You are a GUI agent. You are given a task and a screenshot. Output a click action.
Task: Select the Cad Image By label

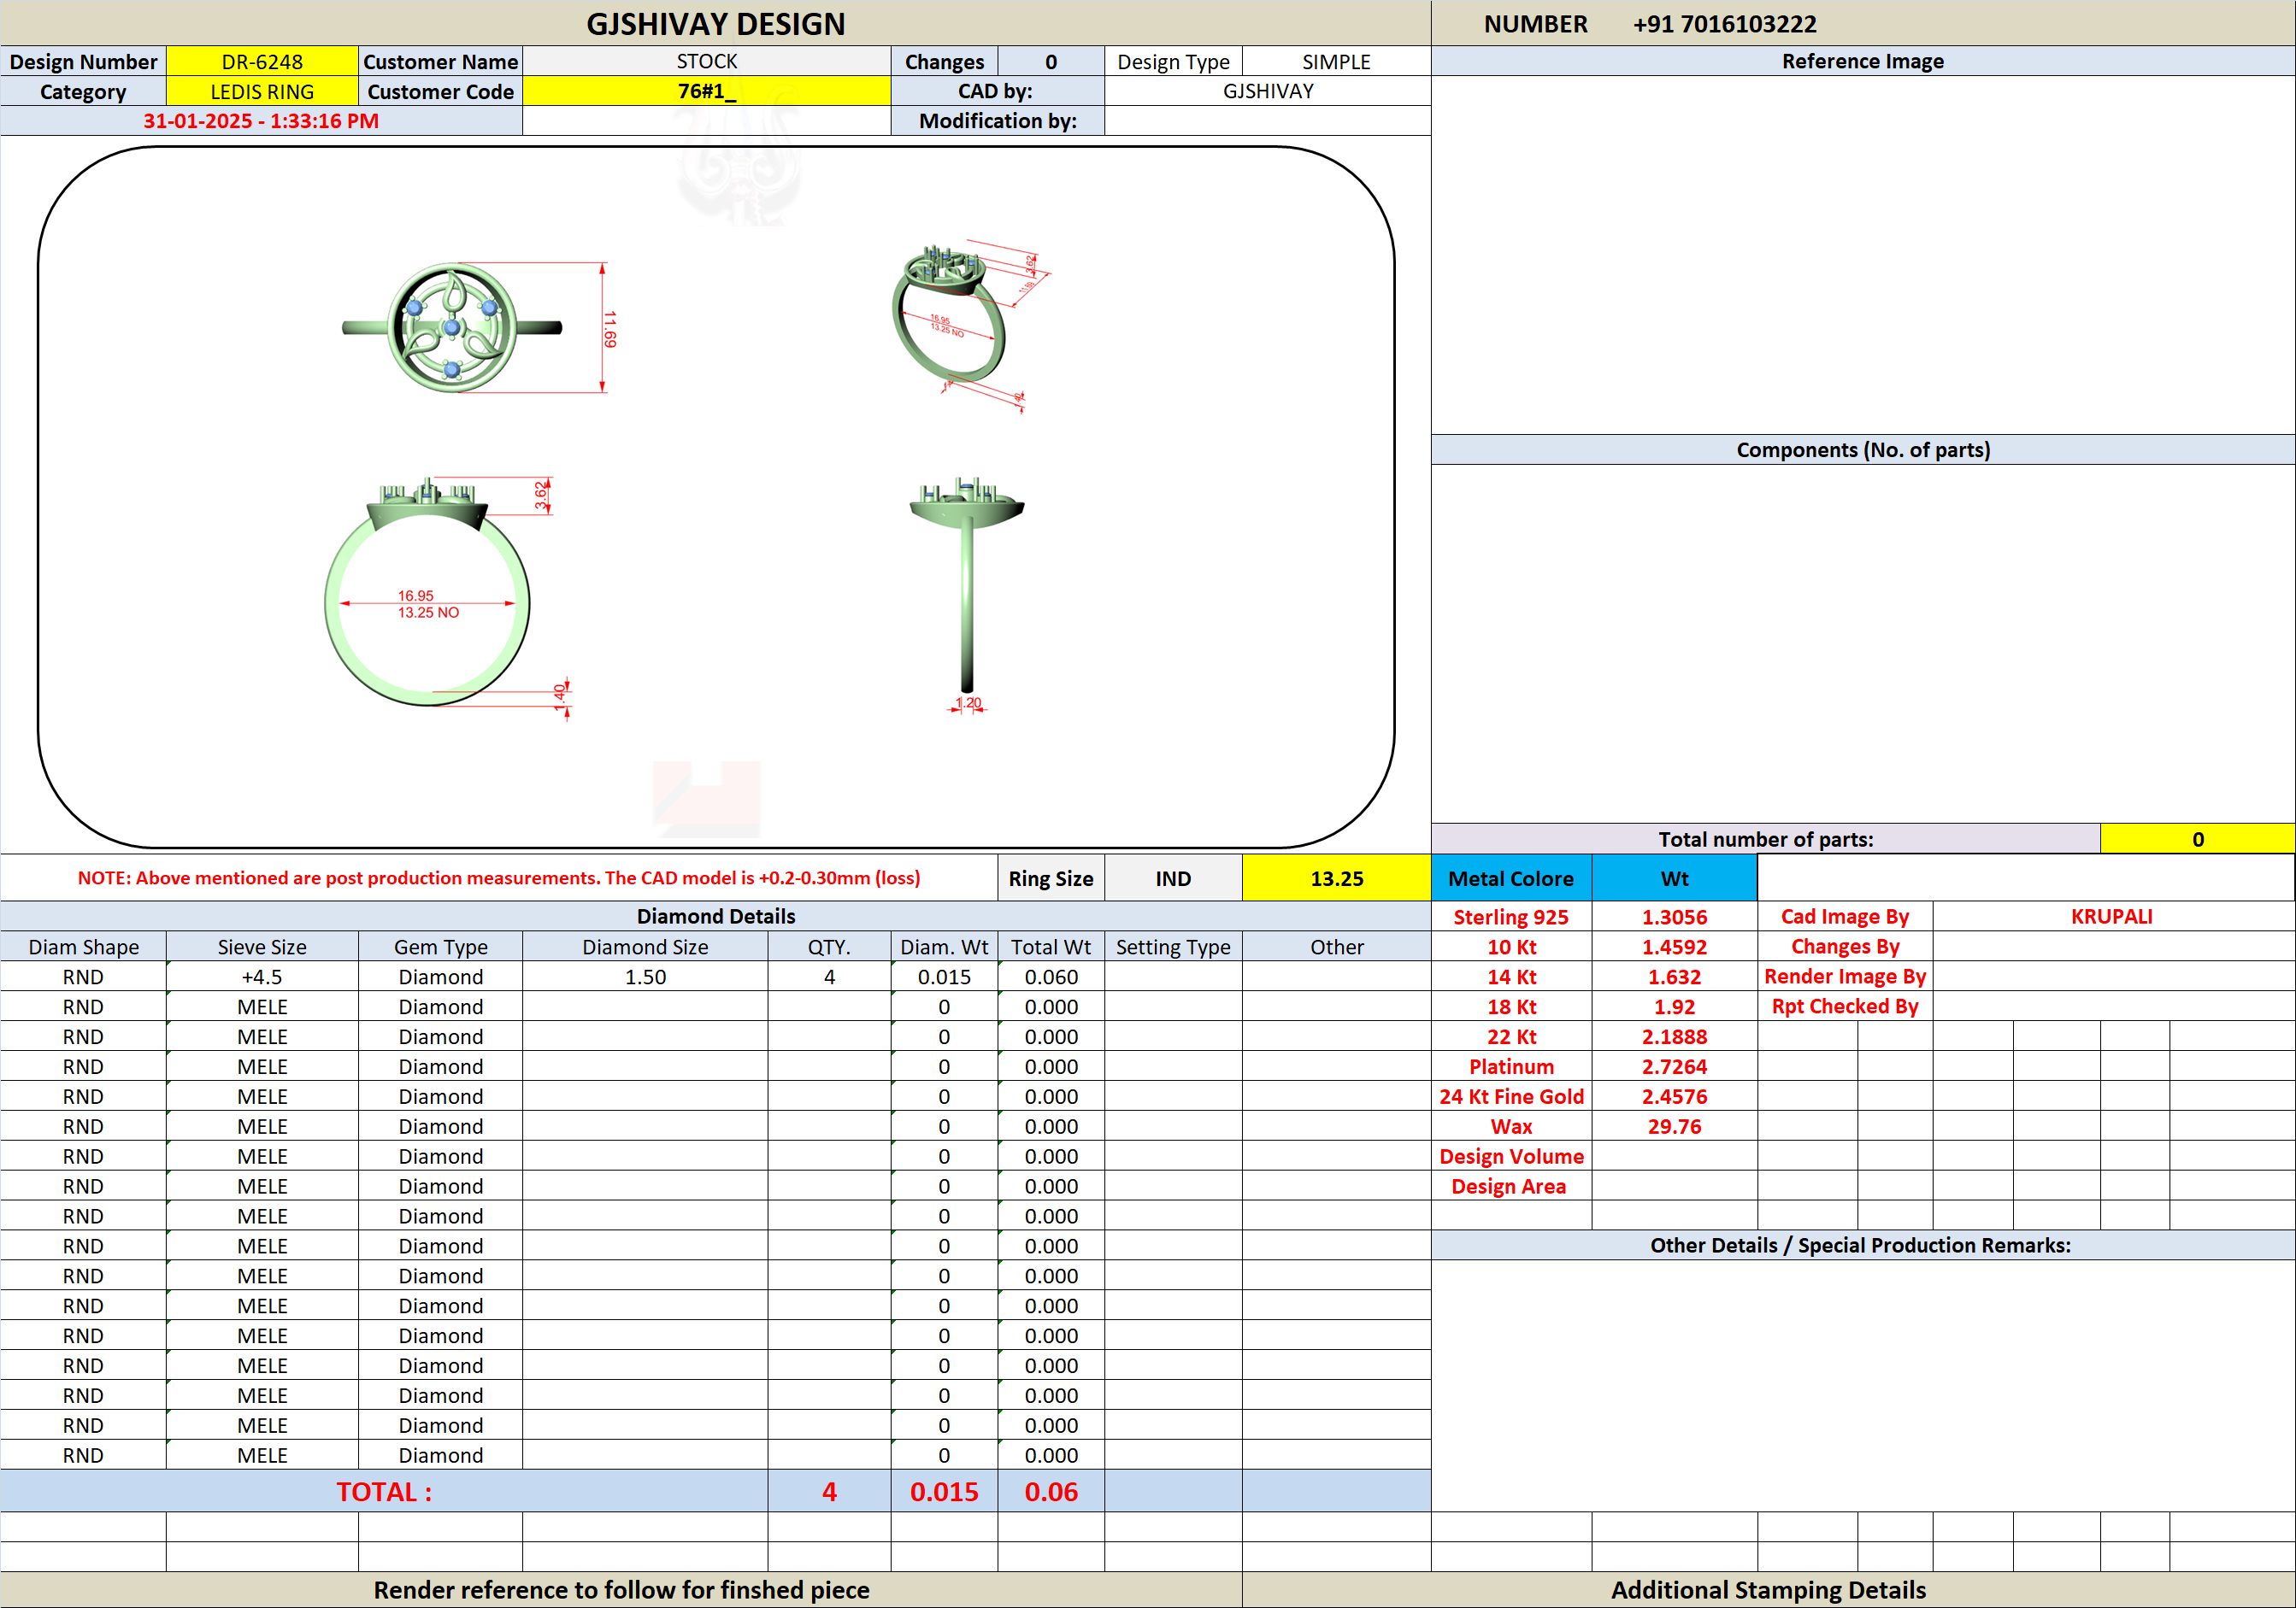(x=1845, y=917)
